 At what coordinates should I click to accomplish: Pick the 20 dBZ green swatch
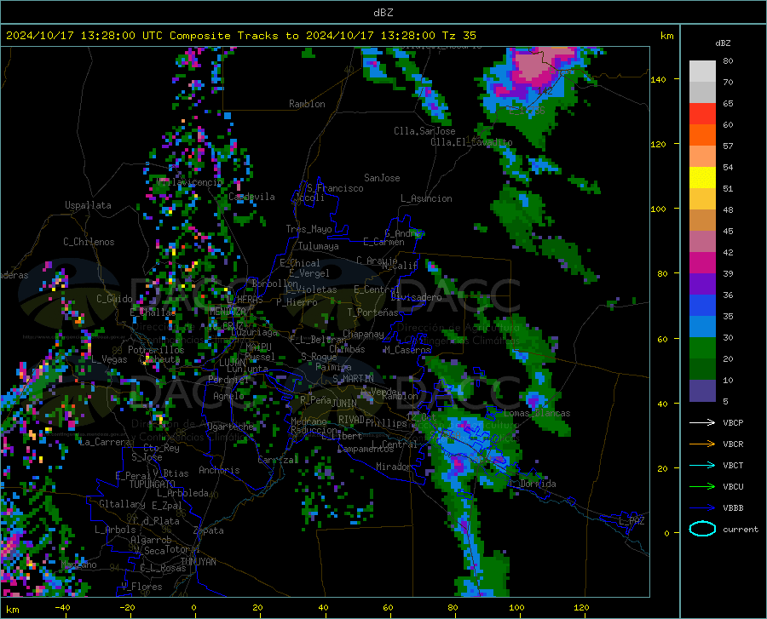coord(702,370)
